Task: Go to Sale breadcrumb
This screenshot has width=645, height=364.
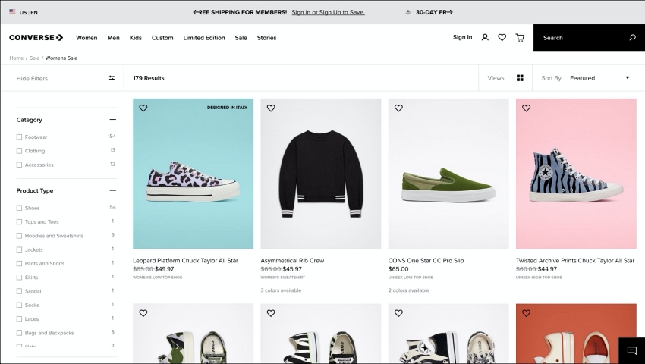Action: 35,58
